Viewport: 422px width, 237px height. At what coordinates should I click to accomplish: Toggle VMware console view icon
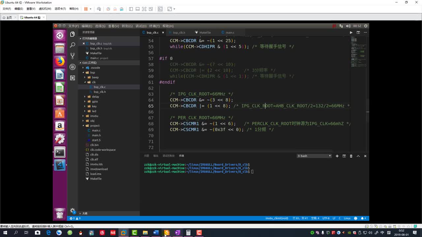[x=160, y=9]
